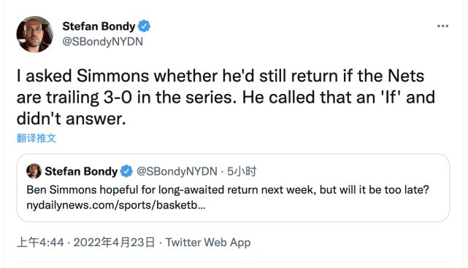468x268 pixels.
Task: Click the @SBondyNYDN handle under the header name
Action: pos(103,42)
